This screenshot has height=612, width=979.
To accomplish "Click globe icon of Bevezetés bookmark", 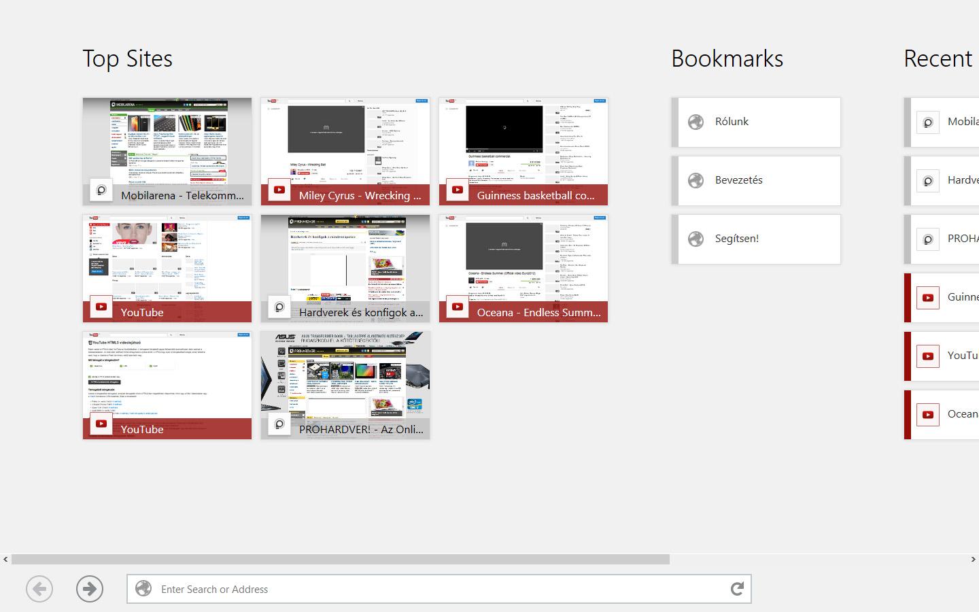I will [x=695, y=180].
